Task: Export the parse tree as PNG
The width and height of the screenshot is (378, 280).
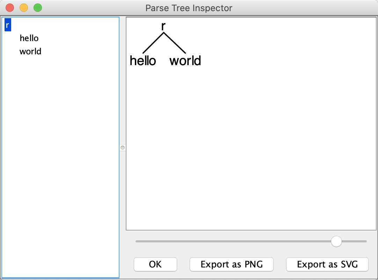Action: [x=231, y=264]
